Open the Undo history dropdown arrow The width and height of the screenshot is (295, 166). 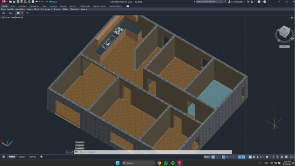click(39, 2)
